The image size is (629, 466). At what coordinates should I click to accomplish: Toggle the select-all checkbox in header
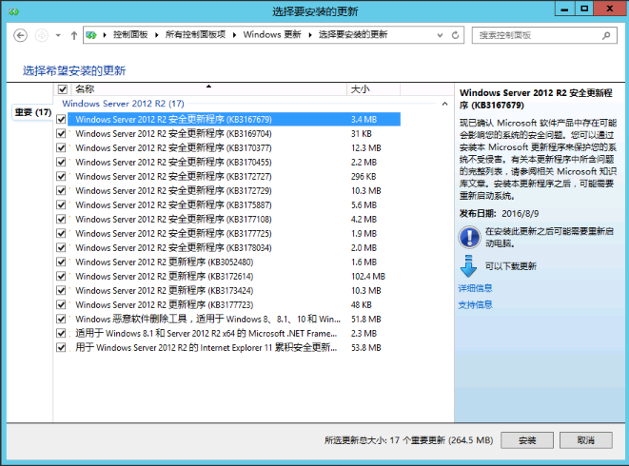[x=63, y=89]
